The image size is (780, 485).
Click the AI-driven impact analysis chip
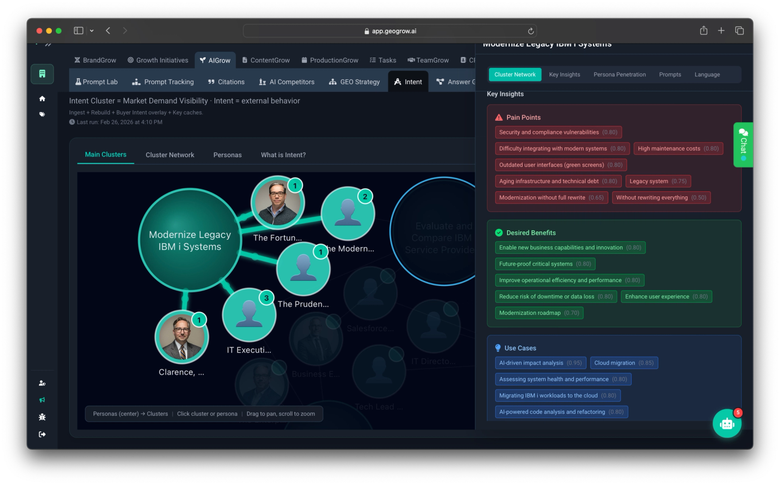pyautogui.click(x=540, y=363)
